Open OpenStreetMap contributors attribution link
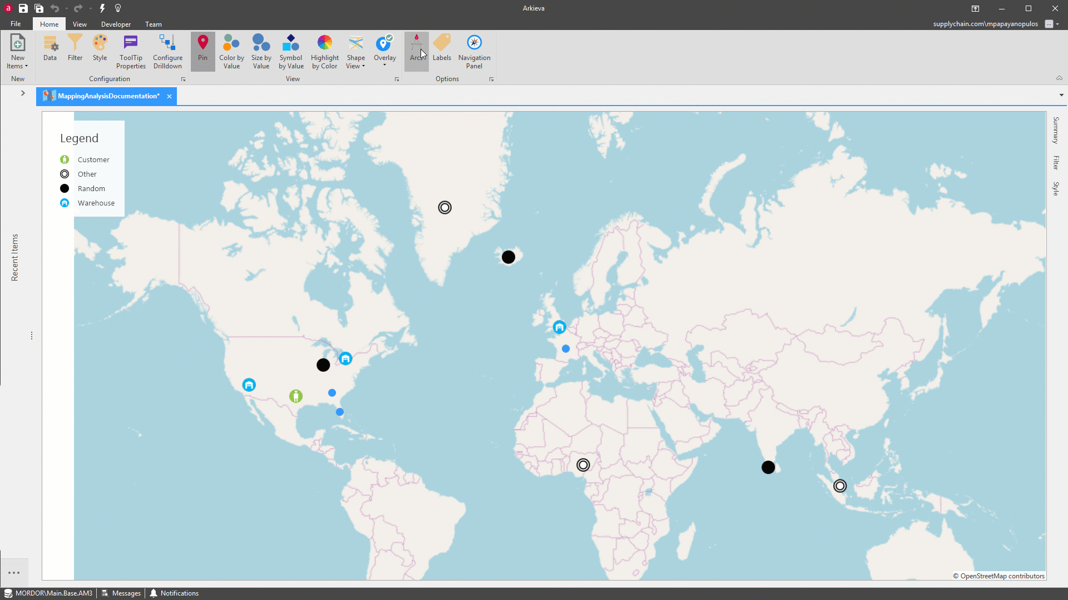The image size is (1068, 600). (x=998, y=576)
